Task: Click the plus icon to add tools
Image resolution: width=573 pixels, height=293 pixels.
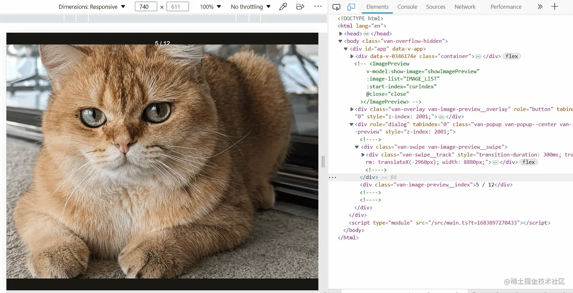Action: point(554,6)
